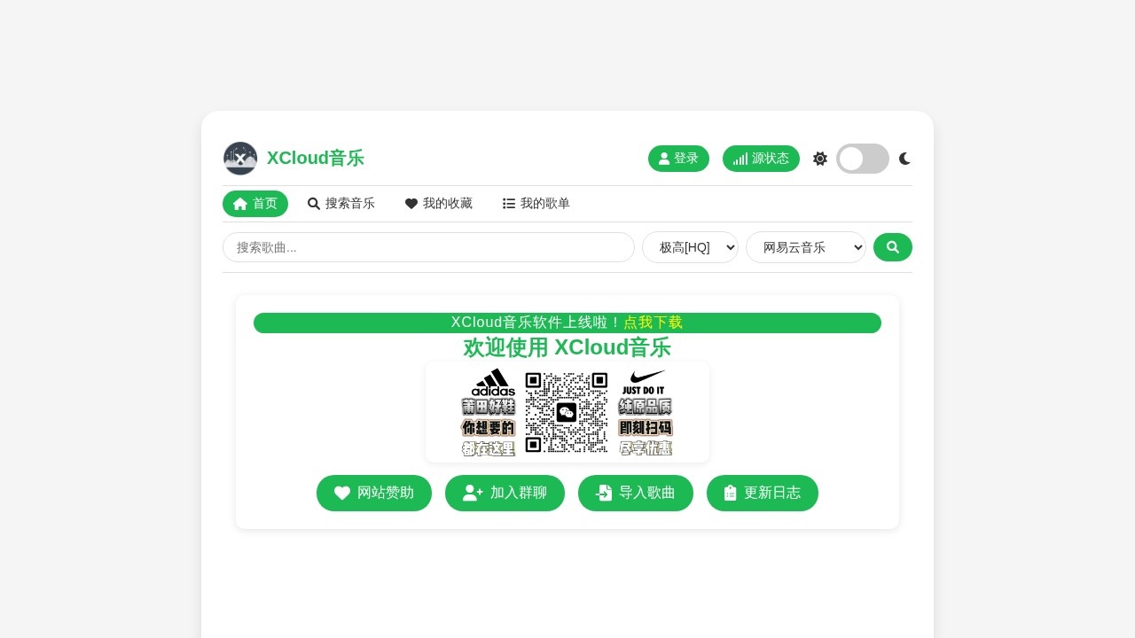Screen dimensions: 1135x638
Task: Click the QR code image
Action: 567,412
